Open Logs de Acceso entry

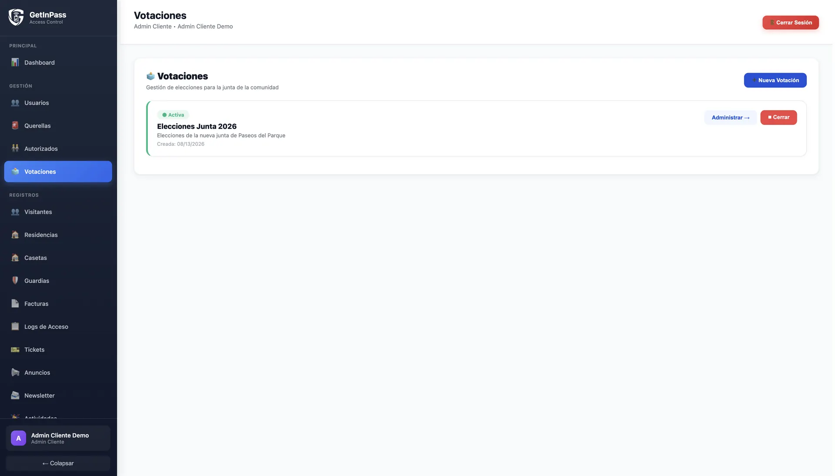click(x=58, y=327)
